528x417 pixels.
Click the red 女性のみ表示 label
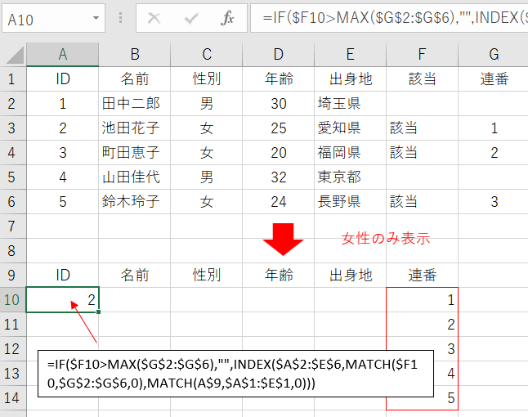385,239
